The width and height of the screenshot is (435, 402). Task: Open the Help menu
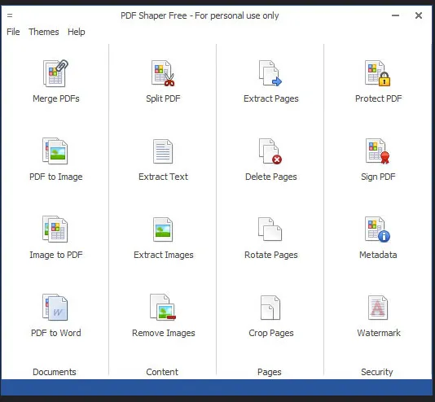(x=77, y=32)
